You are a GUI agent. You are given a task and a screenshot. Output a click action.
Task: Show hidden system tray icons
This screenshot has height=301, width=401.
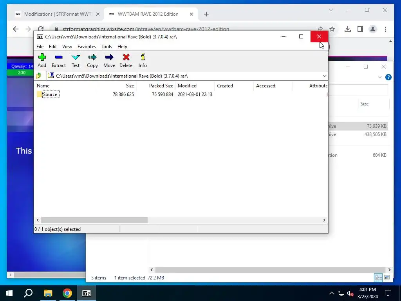331,293
